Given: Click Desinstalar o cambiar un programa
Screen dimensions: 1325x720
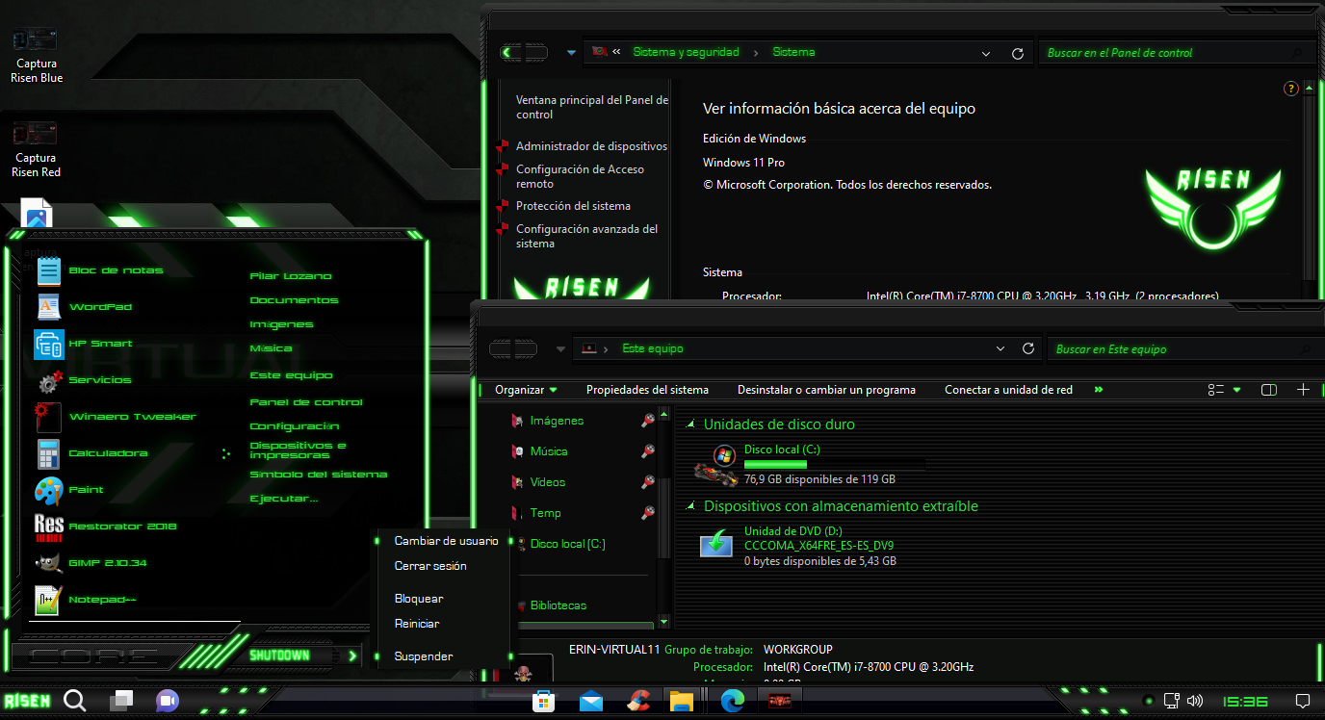Looking at the screenshot, I should click(x=826, y=390).
